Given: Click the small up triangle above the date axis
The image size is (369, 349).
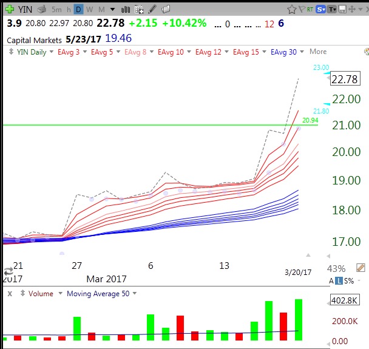Looking at the screenshot, I should 308,256.
